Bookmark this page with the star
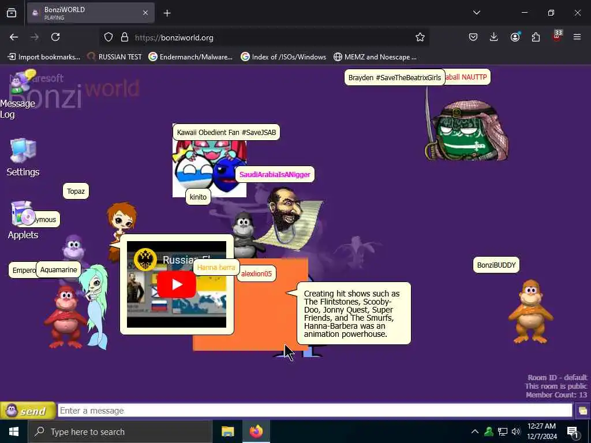 tap(420, 37)
